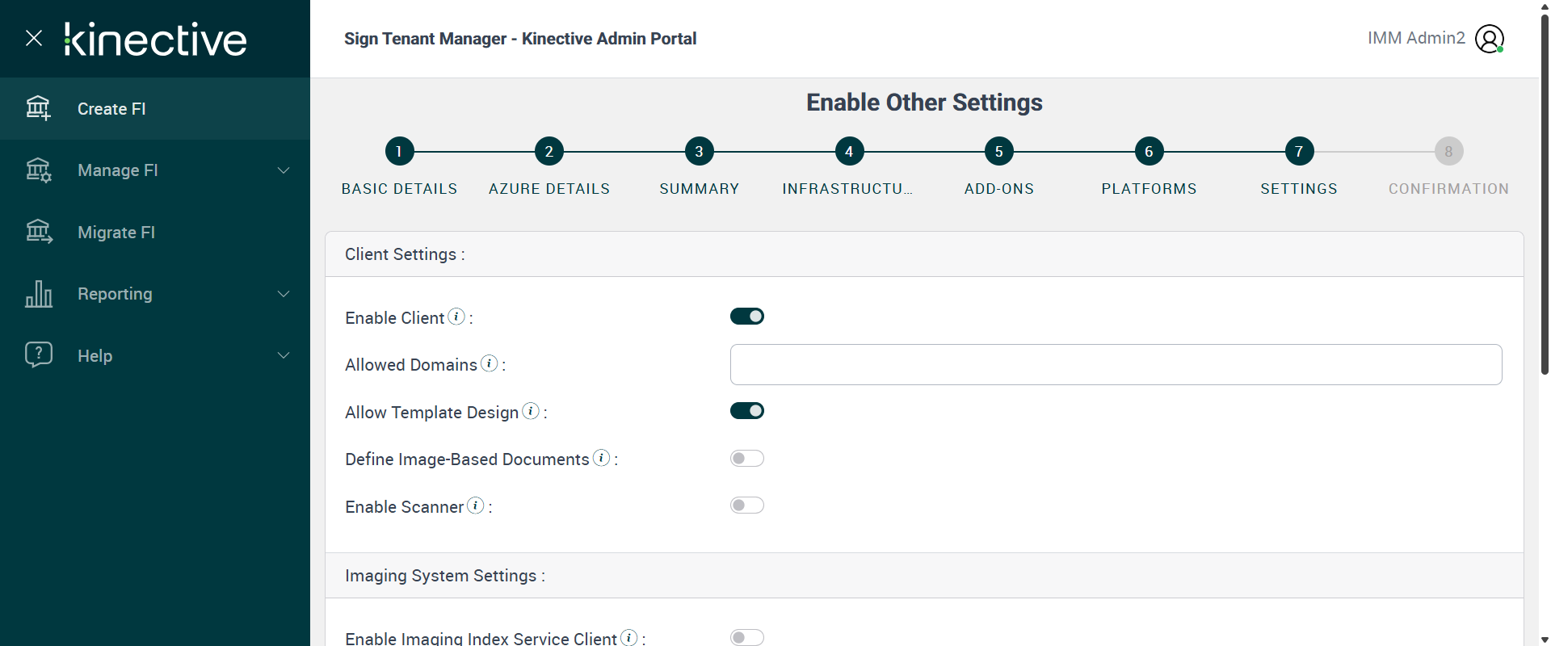Show info tooltip for Allowed Domains
The width and height of the screenshot is (1551, 646).
click(489, 363)
